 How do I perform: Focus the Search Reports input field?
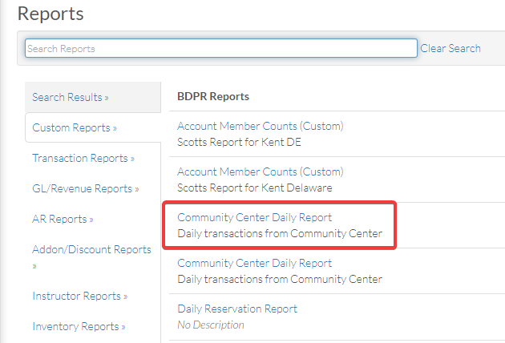click(x=221, y=48)
